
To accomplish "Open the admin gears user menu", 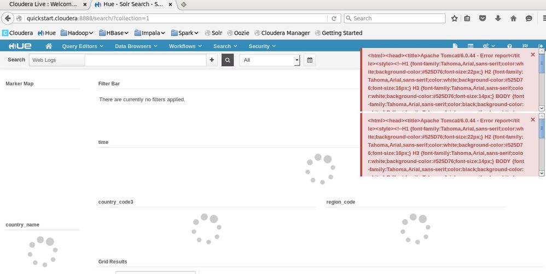I will coord(489,46).
